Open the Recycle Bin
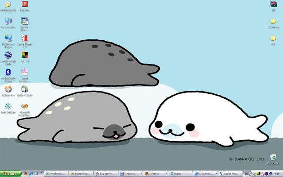Viewport: 283px width, 177px height. tap(273, 159)
